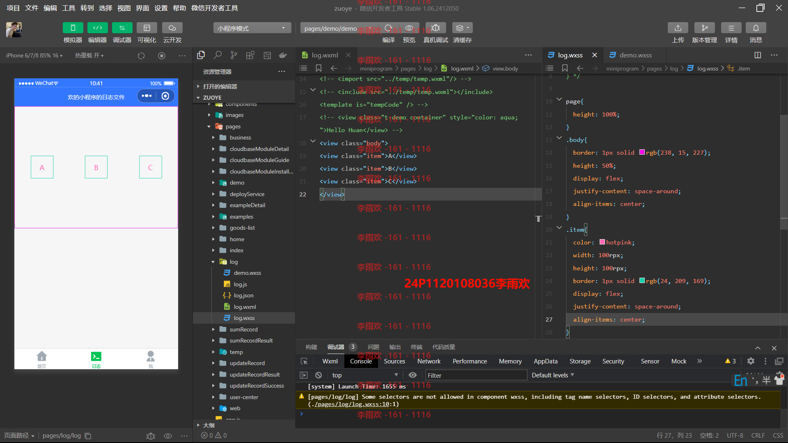Viewport: 788px width, 443px height.
Task: Click the compile refresh icon
Action: [x=388, y=28]
